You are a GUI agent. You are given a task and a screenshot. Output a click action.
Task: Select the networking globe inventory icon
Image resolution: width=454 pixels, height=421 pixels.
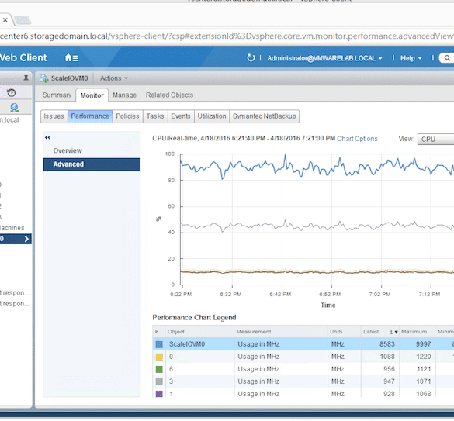pyautogui.click(x=15, y=108)
